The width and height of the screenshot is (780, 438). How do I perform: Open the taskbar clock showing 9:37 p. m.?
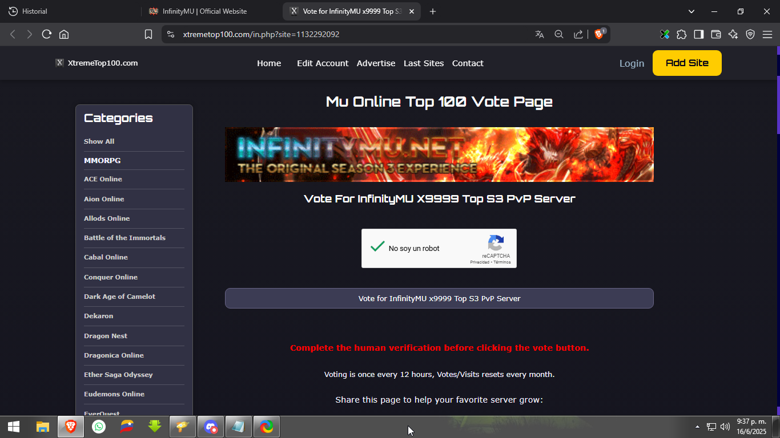[751, 427]
